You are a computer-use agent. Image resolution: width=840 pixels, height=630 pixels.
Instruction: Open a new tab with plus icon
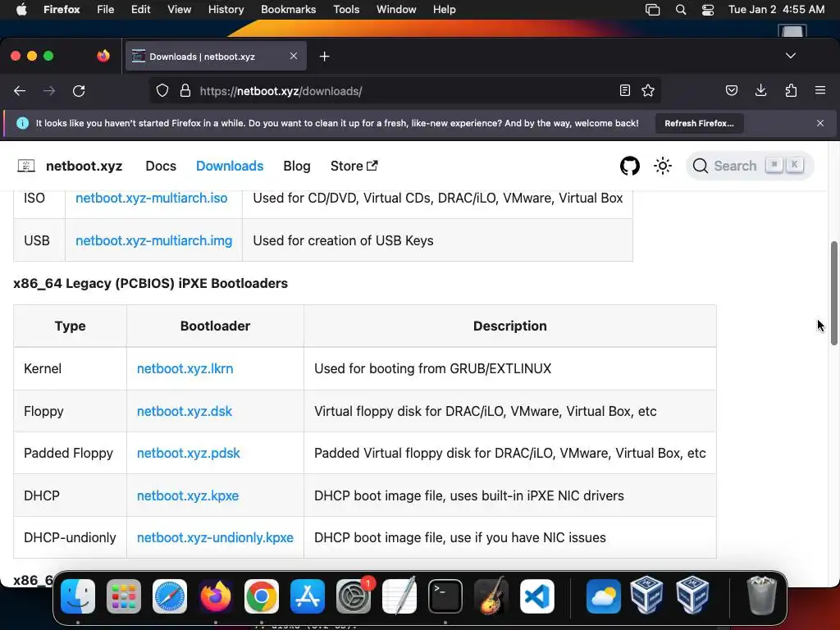pos(324,57)
